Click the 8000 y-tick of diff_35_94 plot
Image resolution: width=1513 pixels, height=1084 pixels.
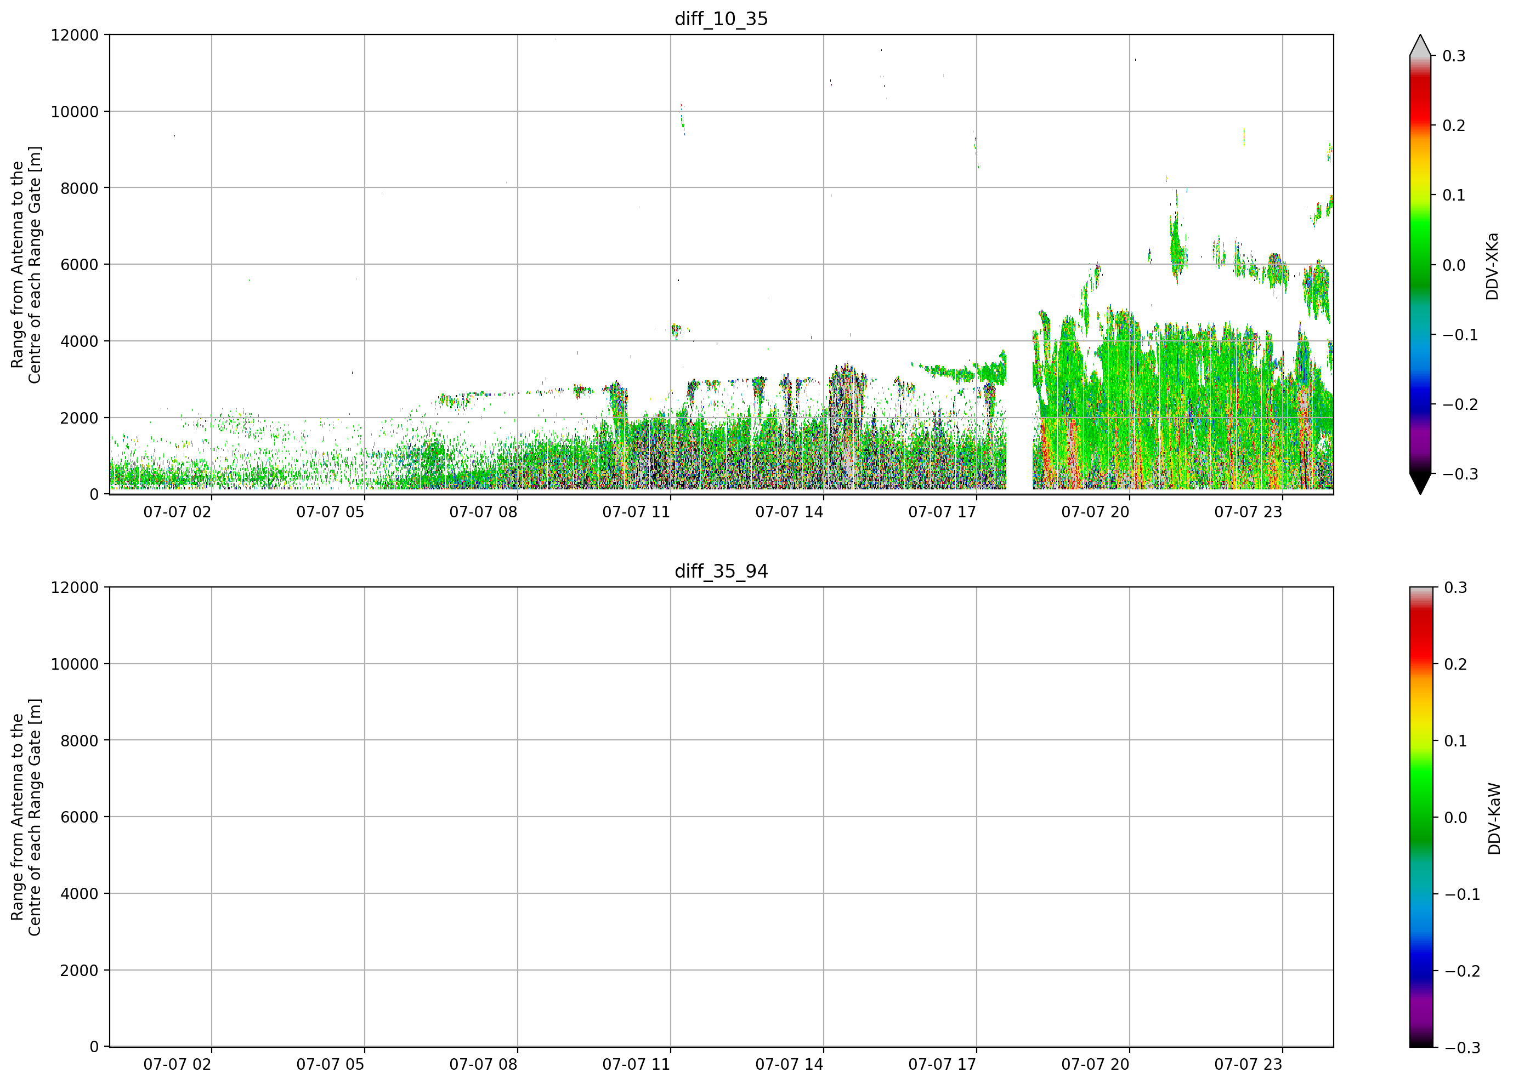point(80,741)
